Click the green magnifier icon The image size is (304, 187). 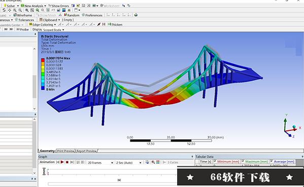click(x=38, y=10)
